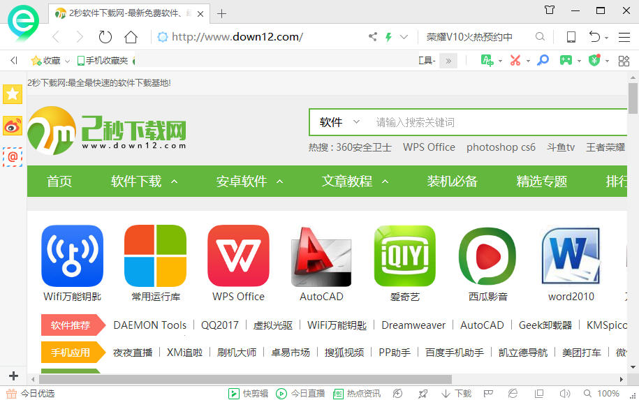Image resolution: width=639 pixels, height=400 pixels.
Task: Click the browser home button
Action: pyautogui.click(x=131, y=37)
